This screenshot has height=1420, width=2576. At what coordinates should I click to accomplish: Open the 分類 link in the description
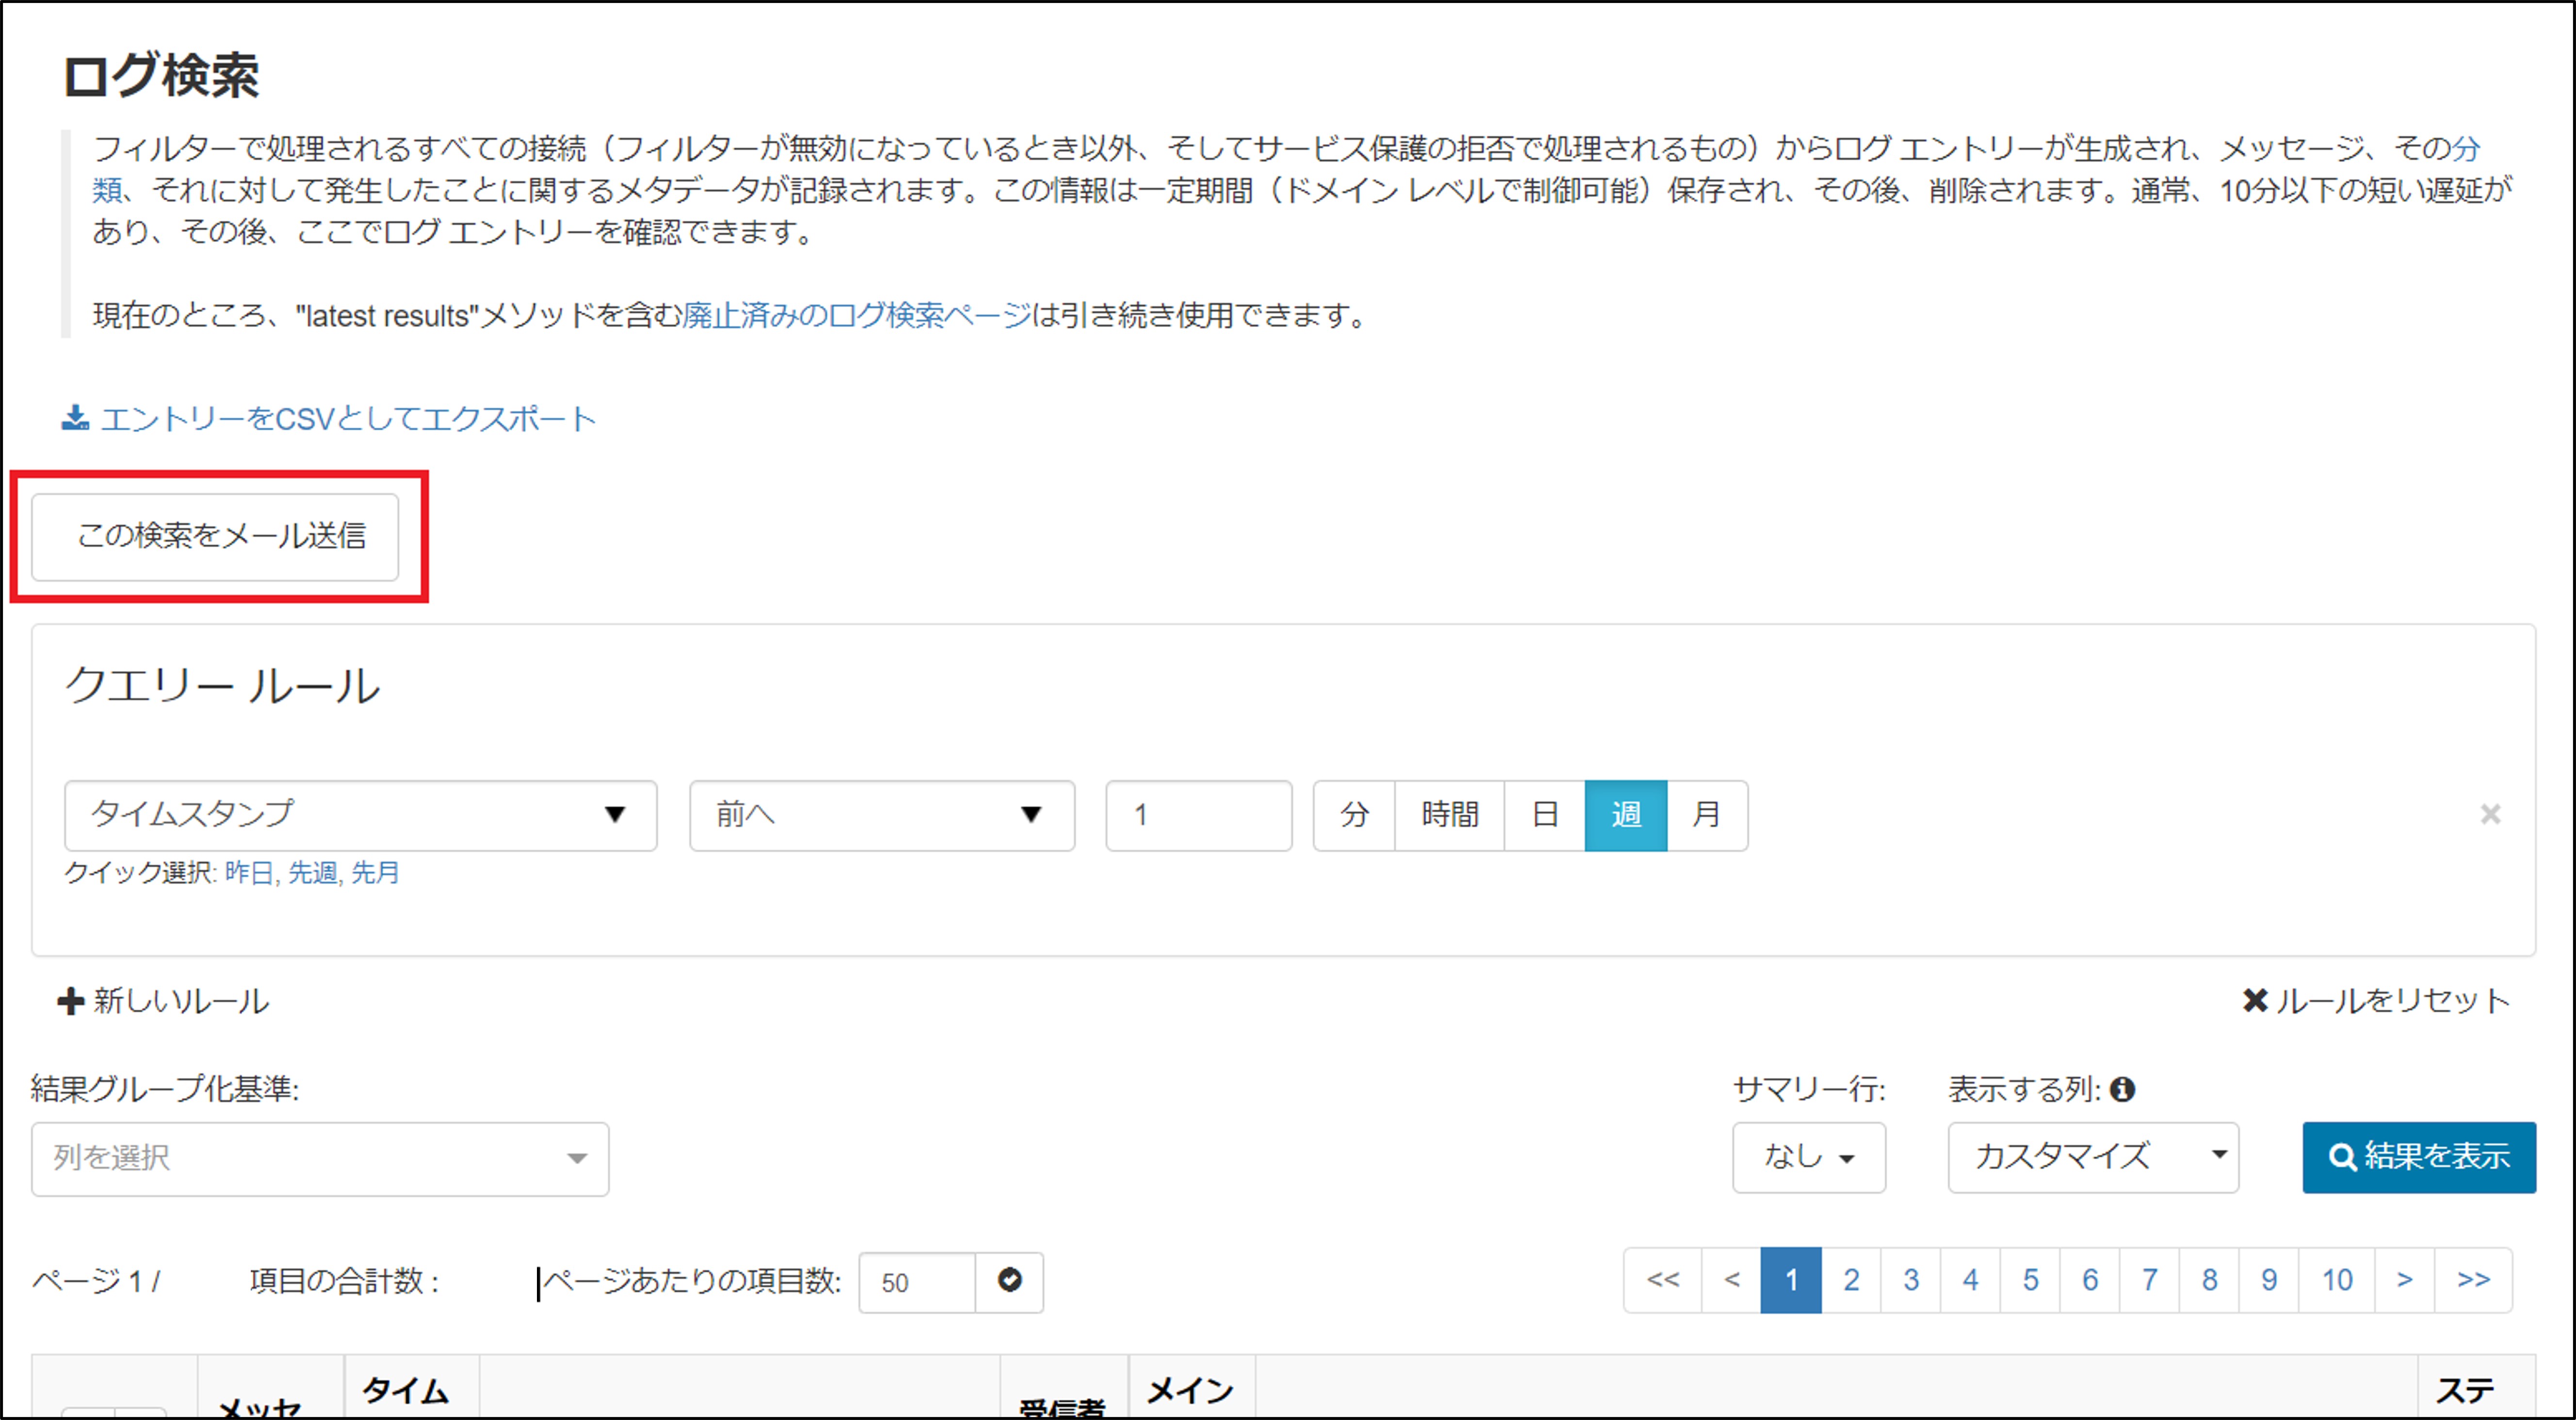coord(2467,148)
